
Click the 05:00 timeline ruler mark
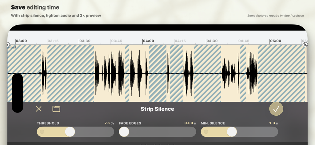[x=275, y=41]
